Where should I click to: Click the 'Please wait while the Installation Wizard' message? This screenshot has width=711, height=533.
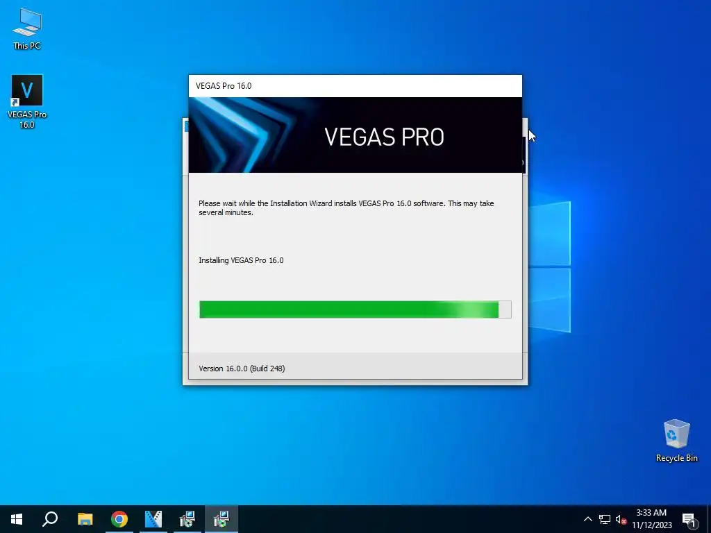click(x=346, y=208)
